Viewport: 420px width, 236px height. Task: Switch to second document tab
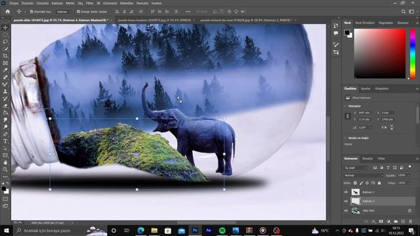point(154,20)
